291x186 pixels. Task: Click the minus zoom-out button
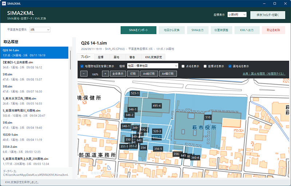84,74
